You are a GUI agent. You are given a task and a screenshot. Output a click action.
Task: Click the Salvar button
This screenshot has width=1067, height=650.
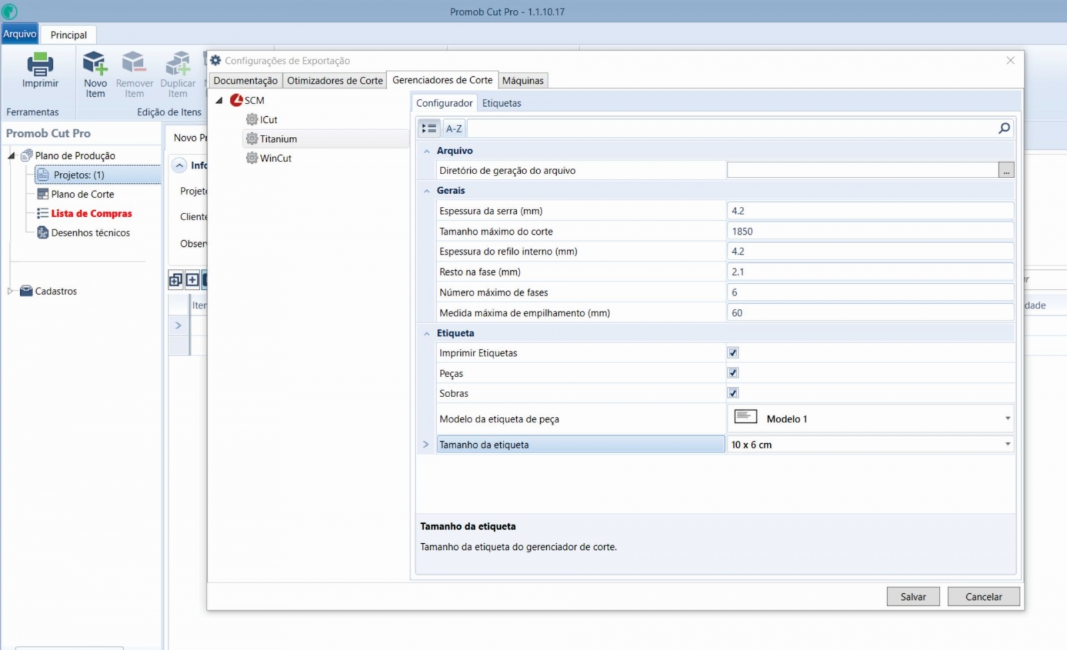912,597
